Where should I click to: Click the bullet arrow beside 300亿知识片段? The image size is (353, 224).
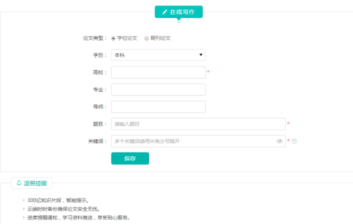tap(24, 200)
